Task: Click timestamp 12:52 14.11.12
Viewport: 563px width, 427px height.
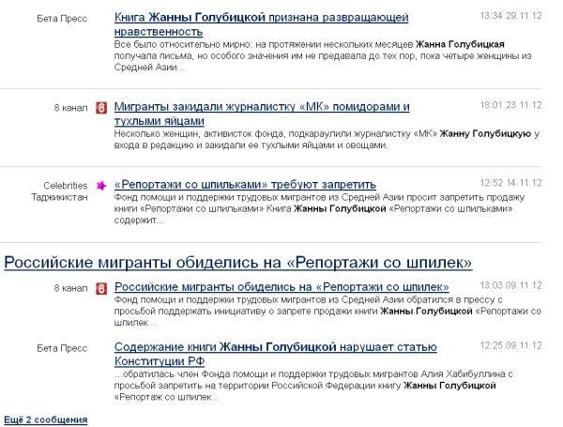Action: (x=511, y=183)
